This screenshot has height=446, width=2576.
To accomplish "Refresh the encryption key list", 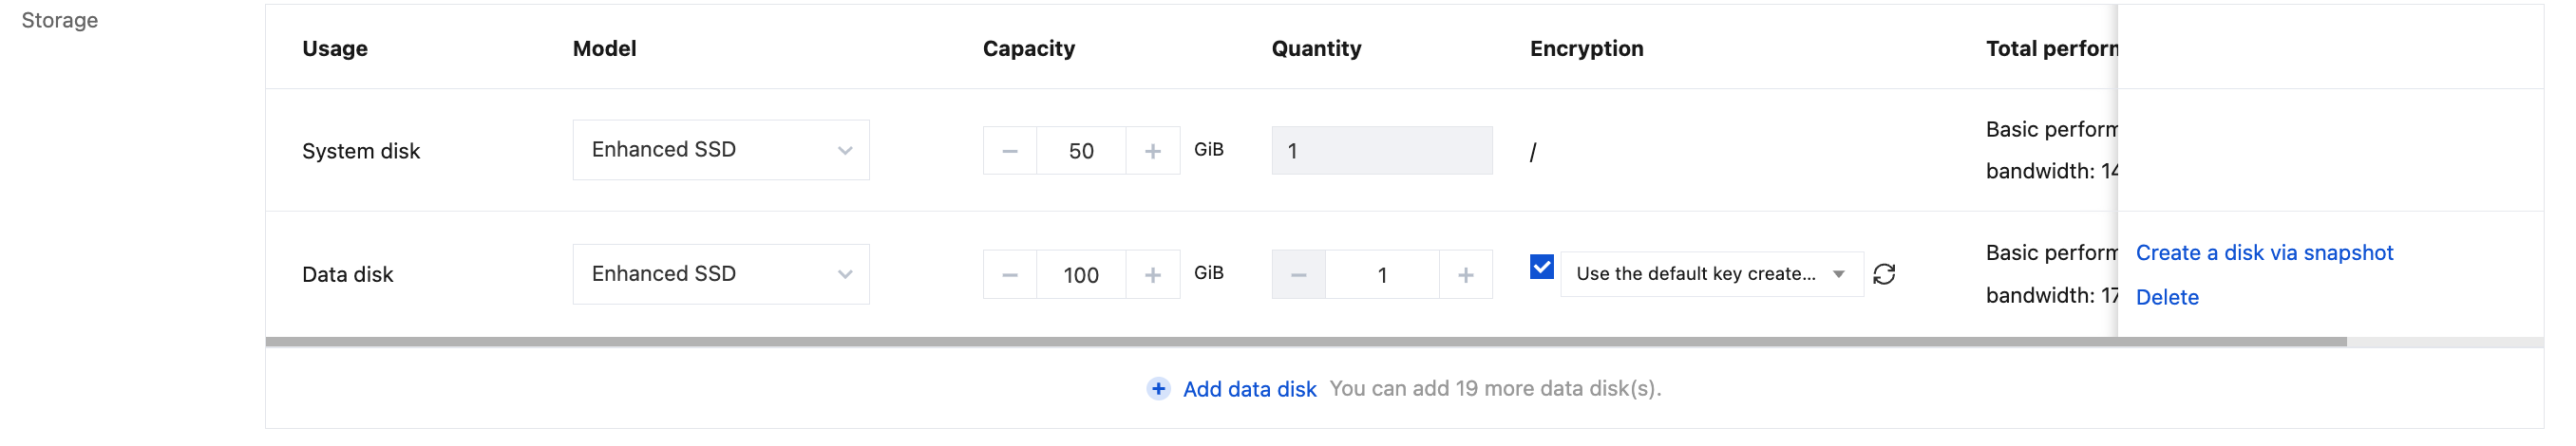I will pyautogui.click(x=1884, y=274).
